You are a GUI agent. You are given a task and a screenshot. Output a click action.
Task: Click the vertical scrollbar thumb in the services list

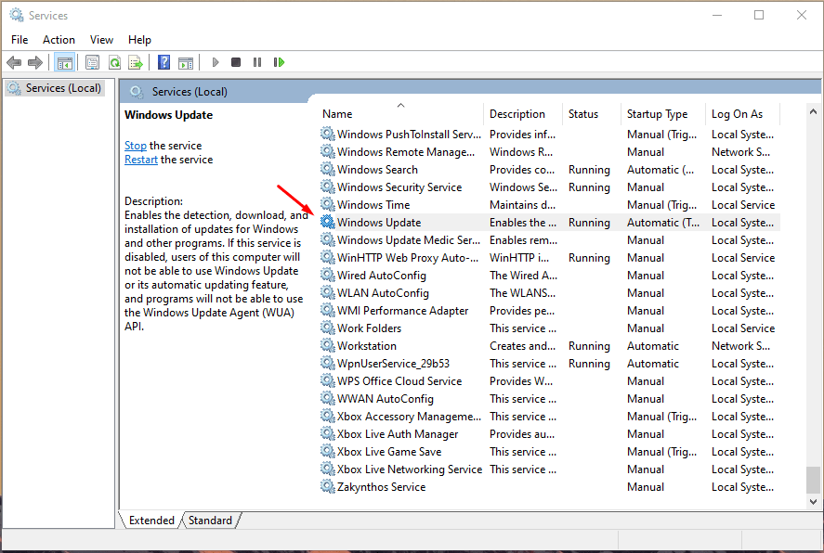click(813, 480)
